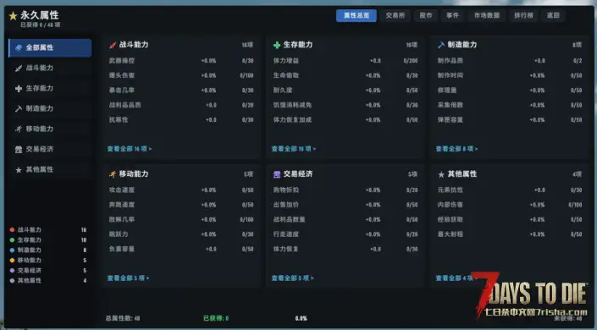Click orange runner icon on 移动能力 card
The image size is (597, 330).
pos(113,174)
